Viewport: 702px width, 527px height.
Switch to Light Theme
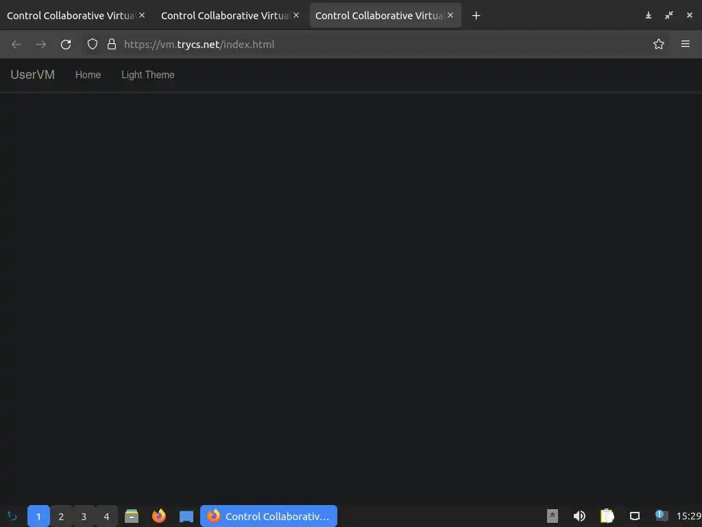pyautogui.click(x=148, y=75)
